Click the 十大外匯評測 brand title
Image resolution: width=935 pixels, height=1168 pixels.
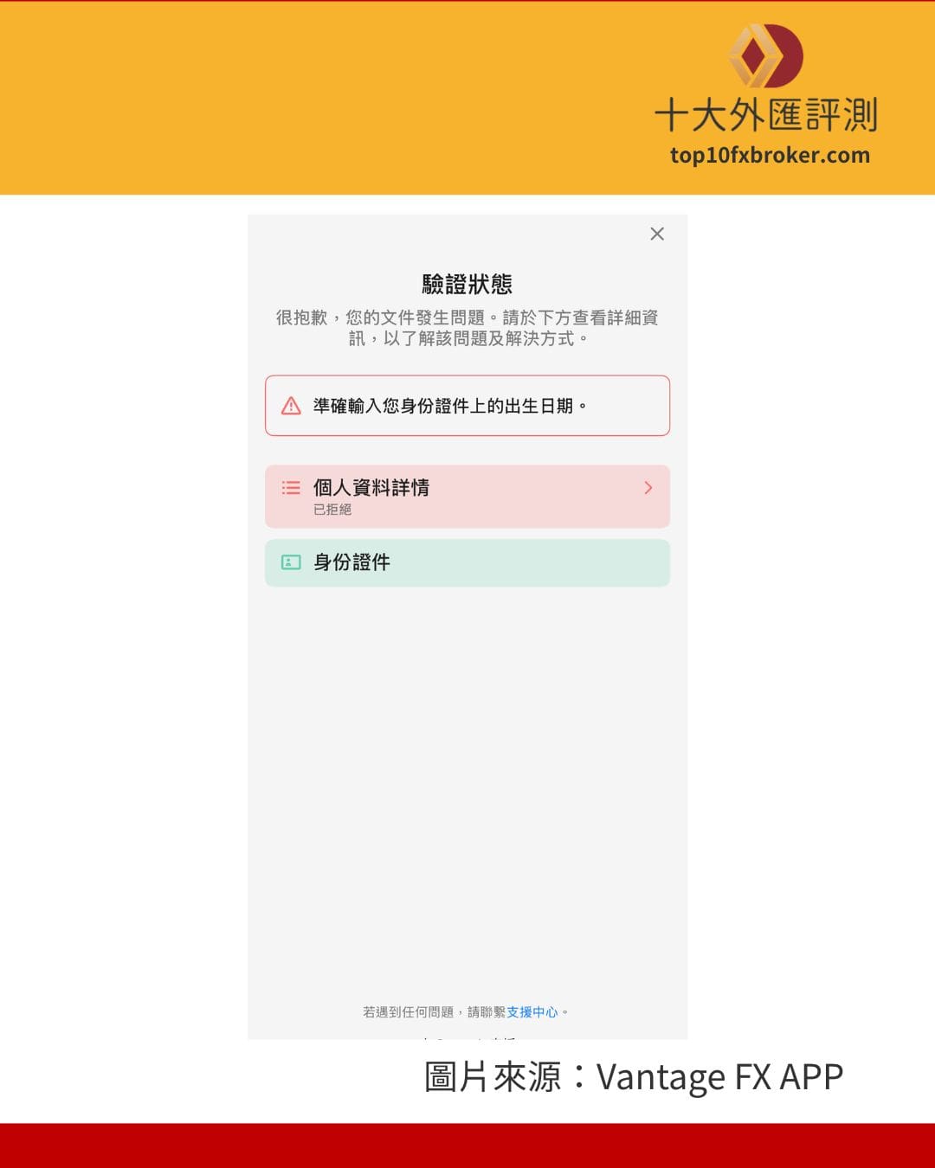pos(766,114)
